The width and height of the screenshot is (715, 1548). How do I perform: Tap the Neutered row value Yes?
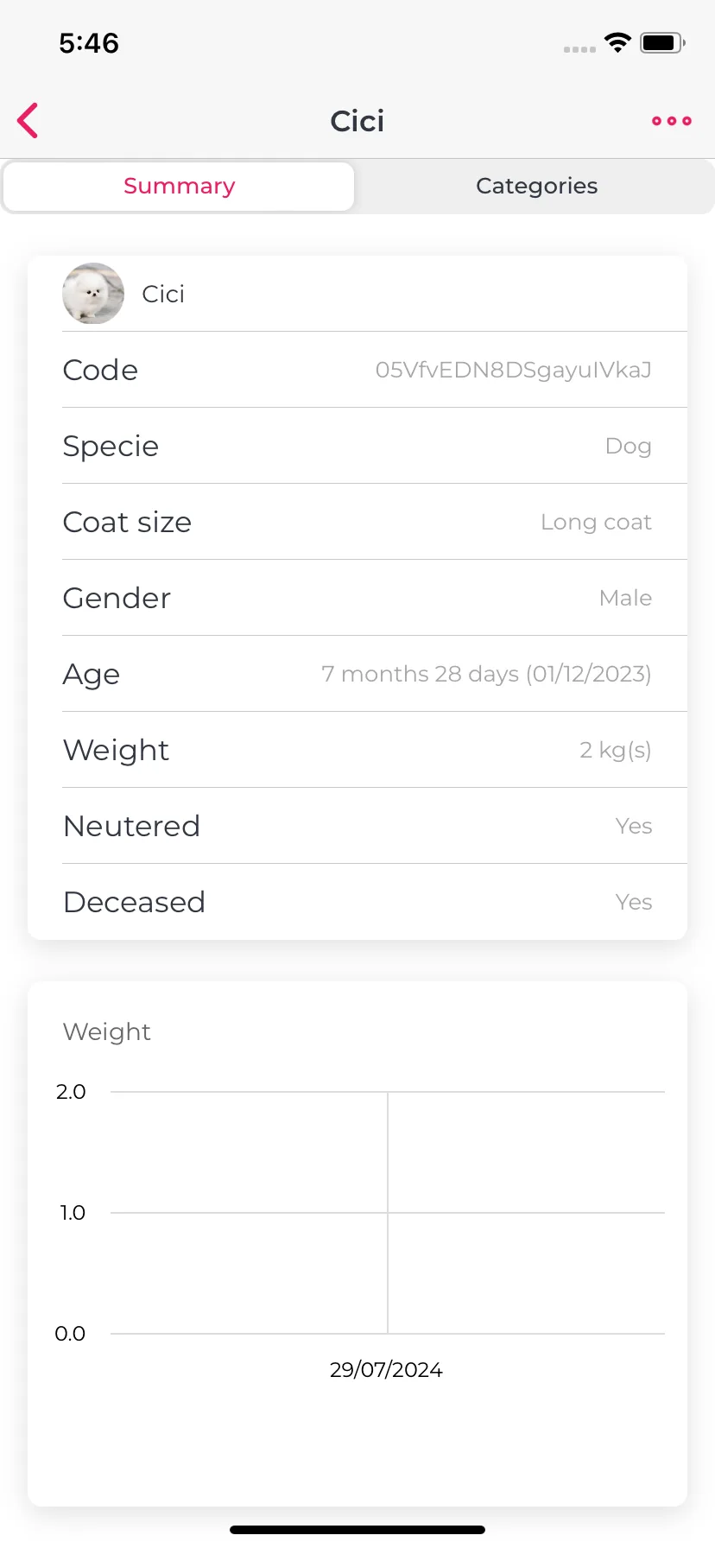[634, 826]
